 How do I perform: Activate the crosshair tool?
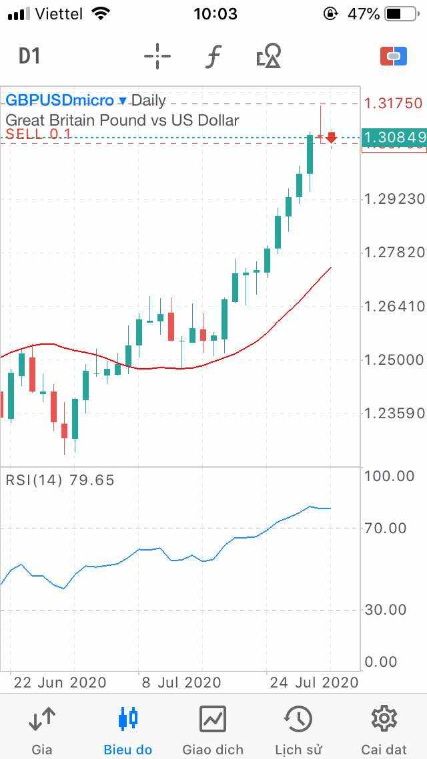[157, 56]
